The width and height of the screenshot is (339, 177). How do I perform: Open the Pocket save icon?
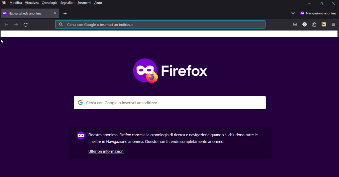(295, 24)
